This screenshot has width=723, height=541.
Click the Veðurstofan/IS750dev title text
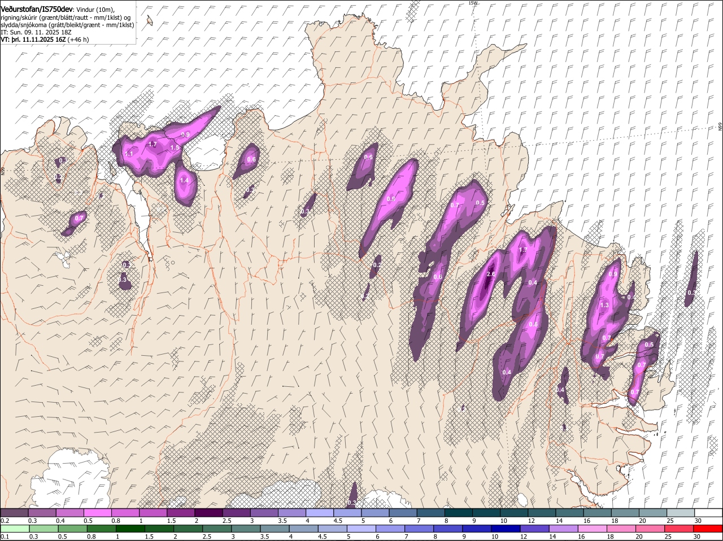click(x=37, y=9)
